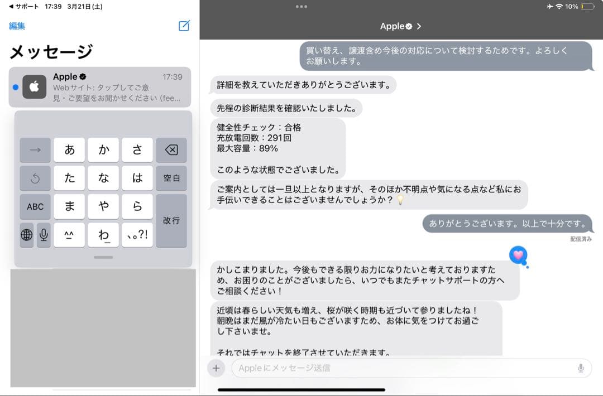Tap the 改行 return key

[171, 221]
